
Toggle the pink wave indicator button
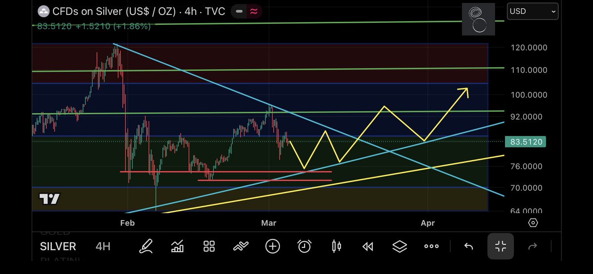253,12
